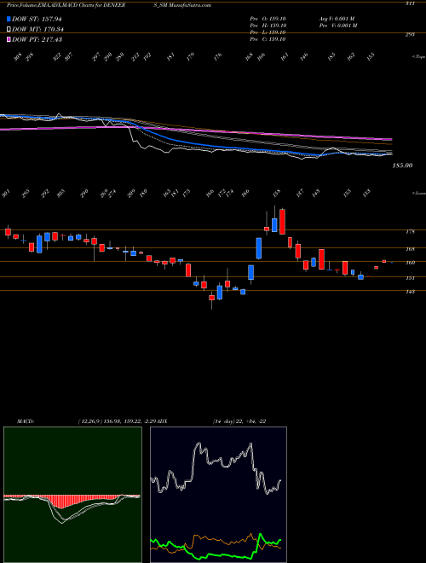Click the tallest red candlestick at the peak
Viewport: 426px width, 563px height.
click(x=282, y=222)
